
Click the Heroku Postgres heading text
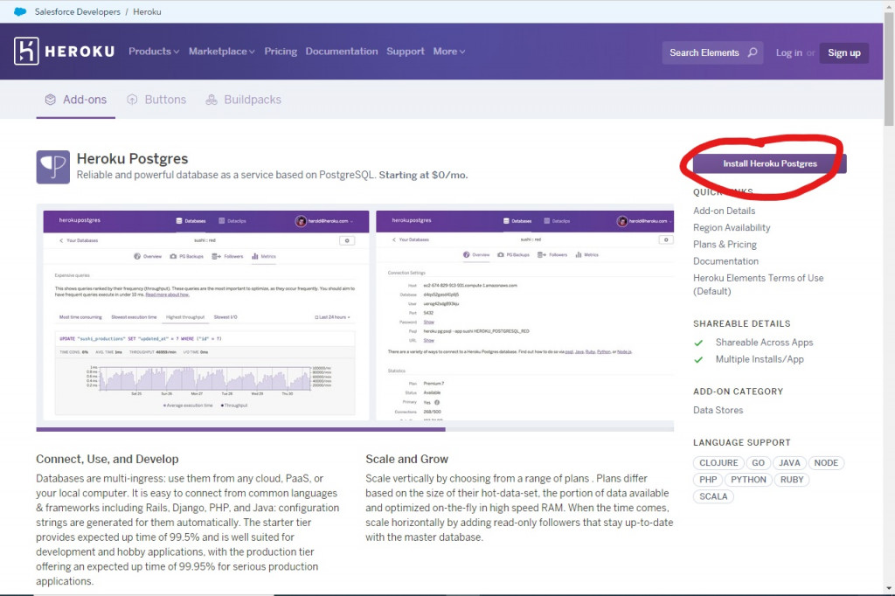click(133, 159)
